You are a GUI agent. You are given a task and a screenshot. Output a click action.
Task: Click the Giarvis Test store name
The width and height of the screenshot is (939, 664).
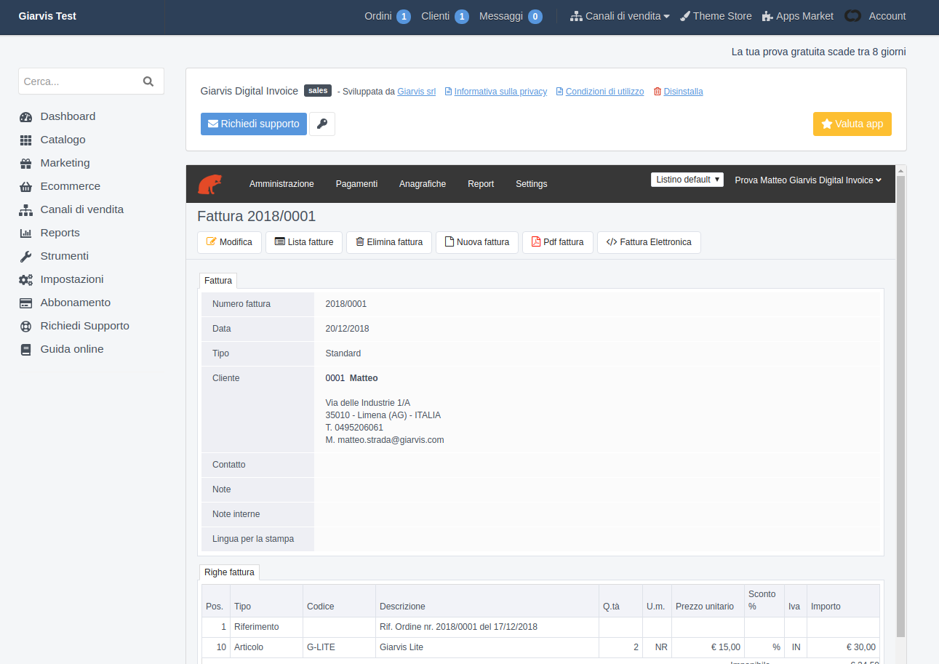(x=47, y=16)
